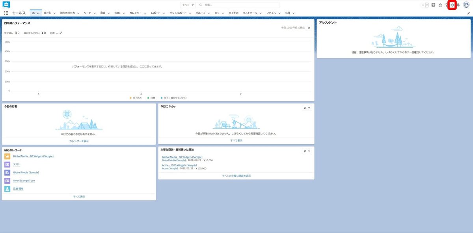This screenshot has width=473, height=233.
Task: Open the 売上予測 tab
Action: tap(233, 13)
